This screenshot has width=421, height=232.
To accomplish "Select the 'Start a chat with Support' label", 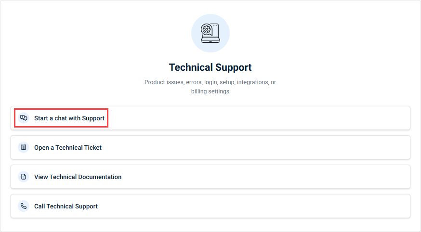I will 69,118.
